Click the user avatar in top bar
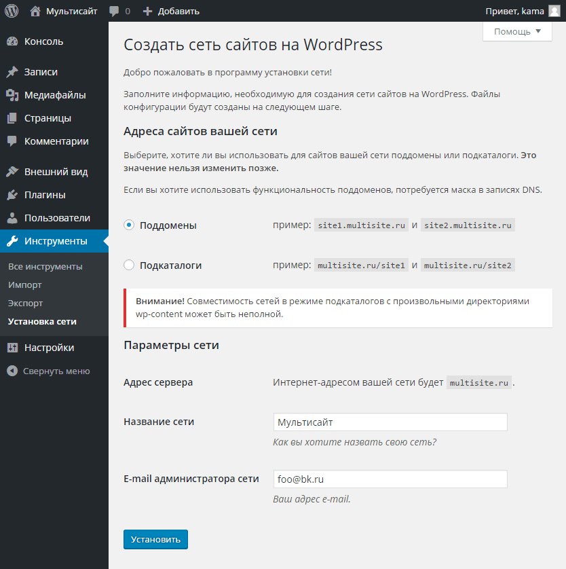566x569 pixels. tap(554, 11)
